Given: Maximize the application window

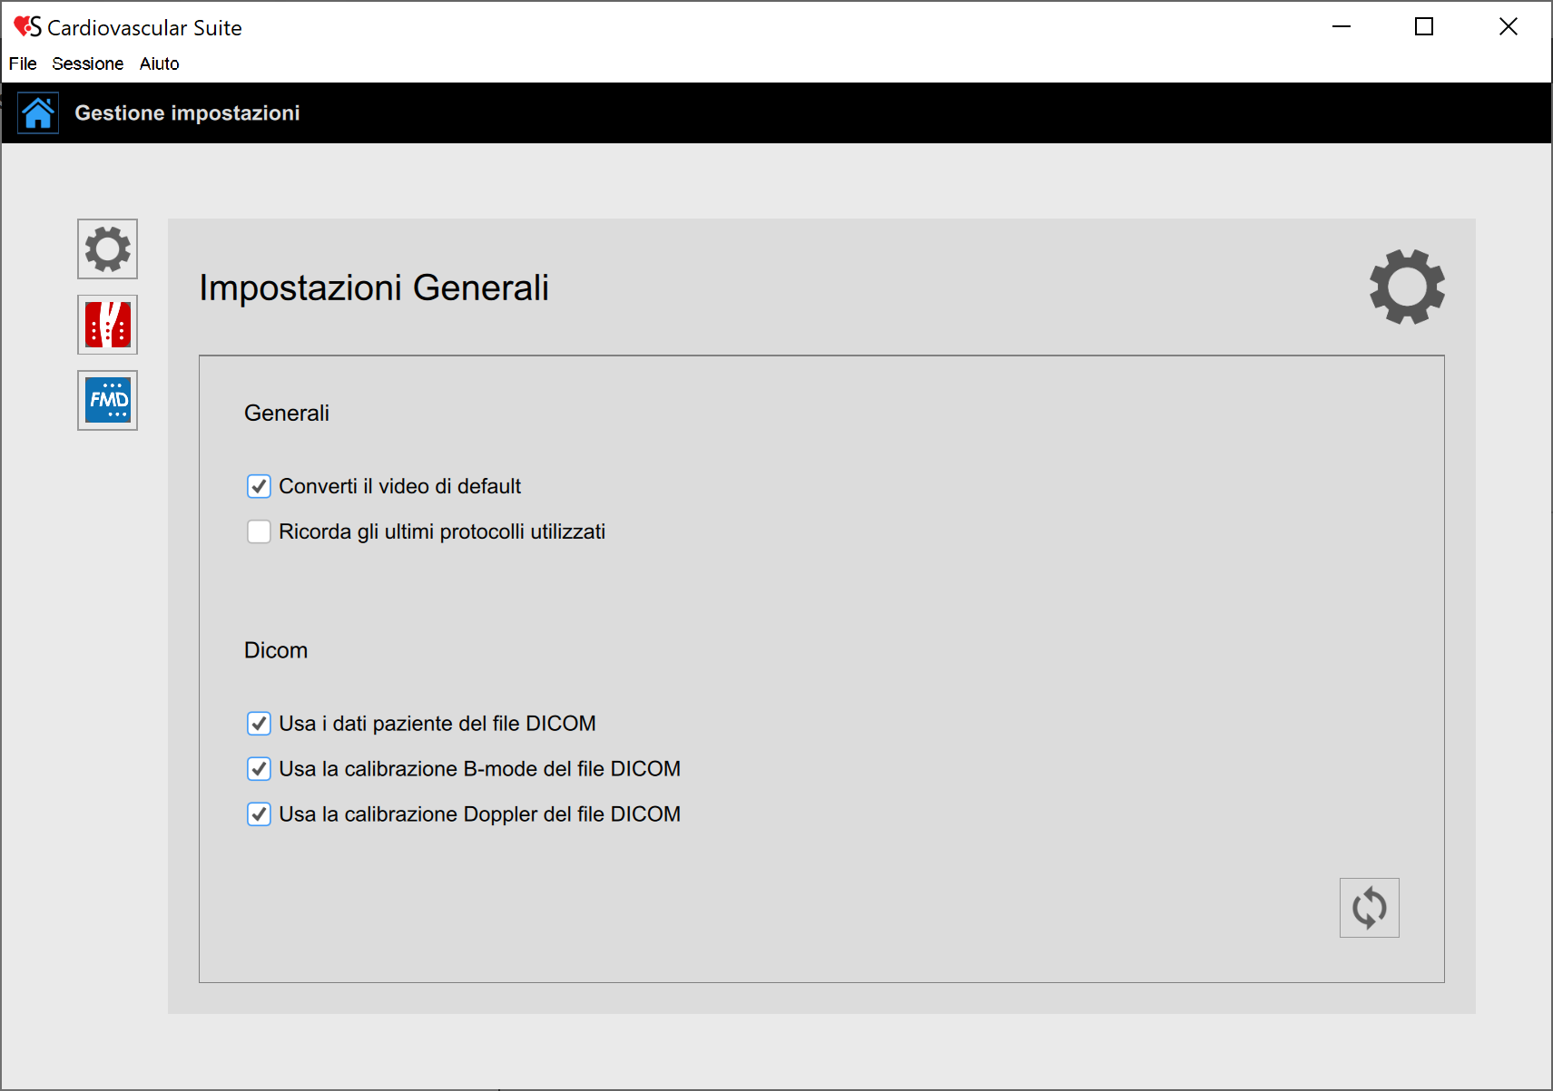Looking at the screenshot, I should click(1424, 27).
